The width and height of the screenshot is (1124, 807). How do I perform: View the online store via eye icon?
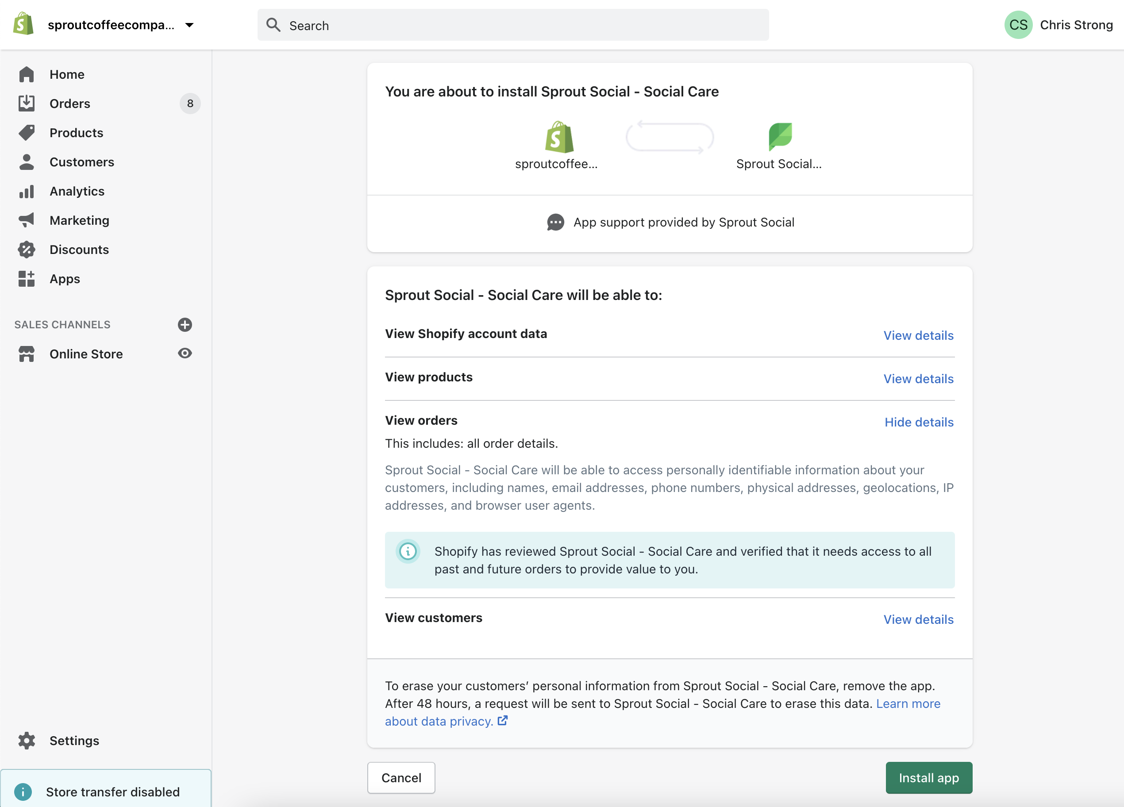coord(185,353)
